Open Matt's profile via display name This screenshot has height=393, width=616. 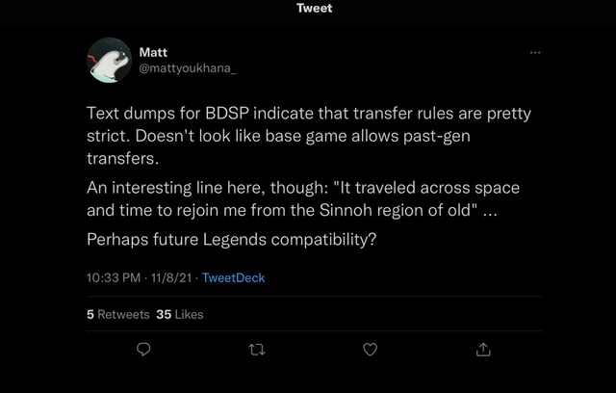tap(153, 53)
